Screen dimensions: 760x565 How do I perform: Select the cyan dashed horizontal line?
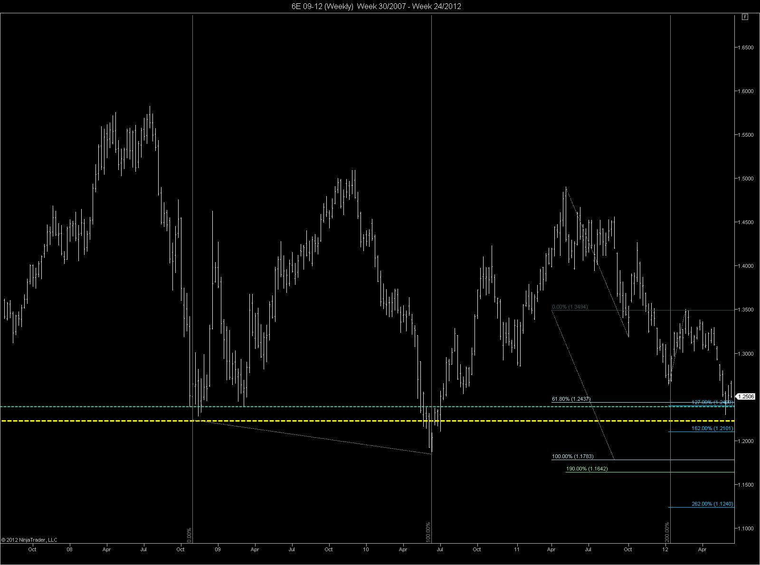[367, 406]
